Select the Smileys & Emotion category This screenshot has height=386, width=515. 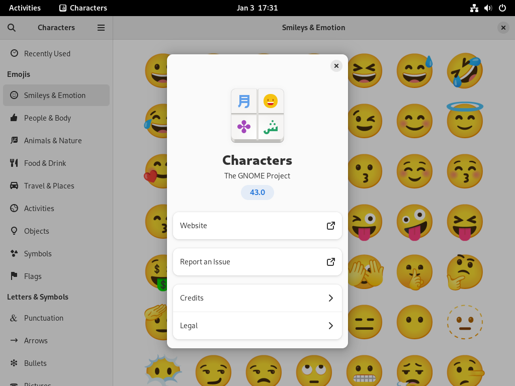tap(56, 95)
